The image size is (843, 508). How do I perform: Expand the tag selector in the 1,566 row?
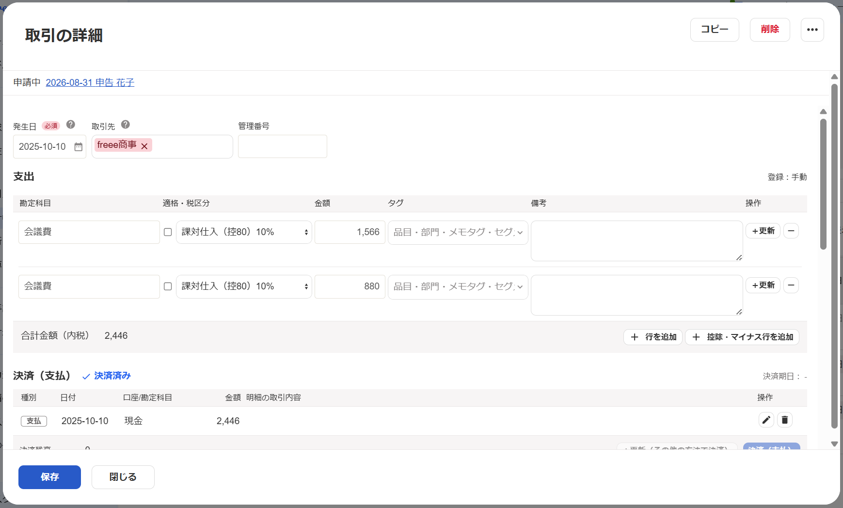(458, 232)
